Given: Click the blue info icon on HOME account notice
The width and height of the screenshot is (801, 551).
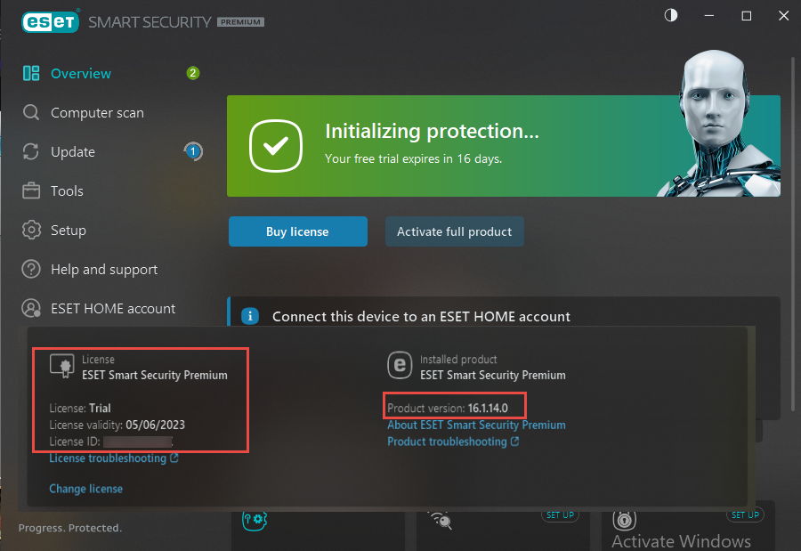Looking at the screenshot, I should coord(250,316).
